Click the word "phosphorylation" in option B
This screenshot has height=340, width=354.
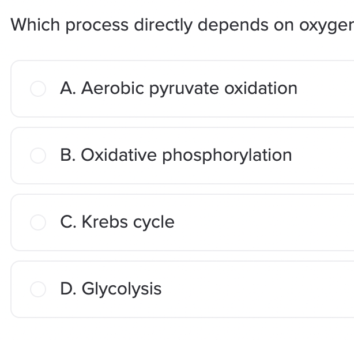(227, 156)
